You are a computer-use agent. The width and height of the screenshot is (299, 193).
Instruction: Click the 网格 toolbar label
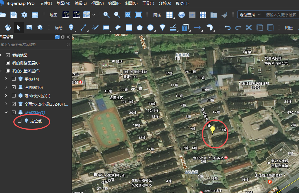[157, 15]
